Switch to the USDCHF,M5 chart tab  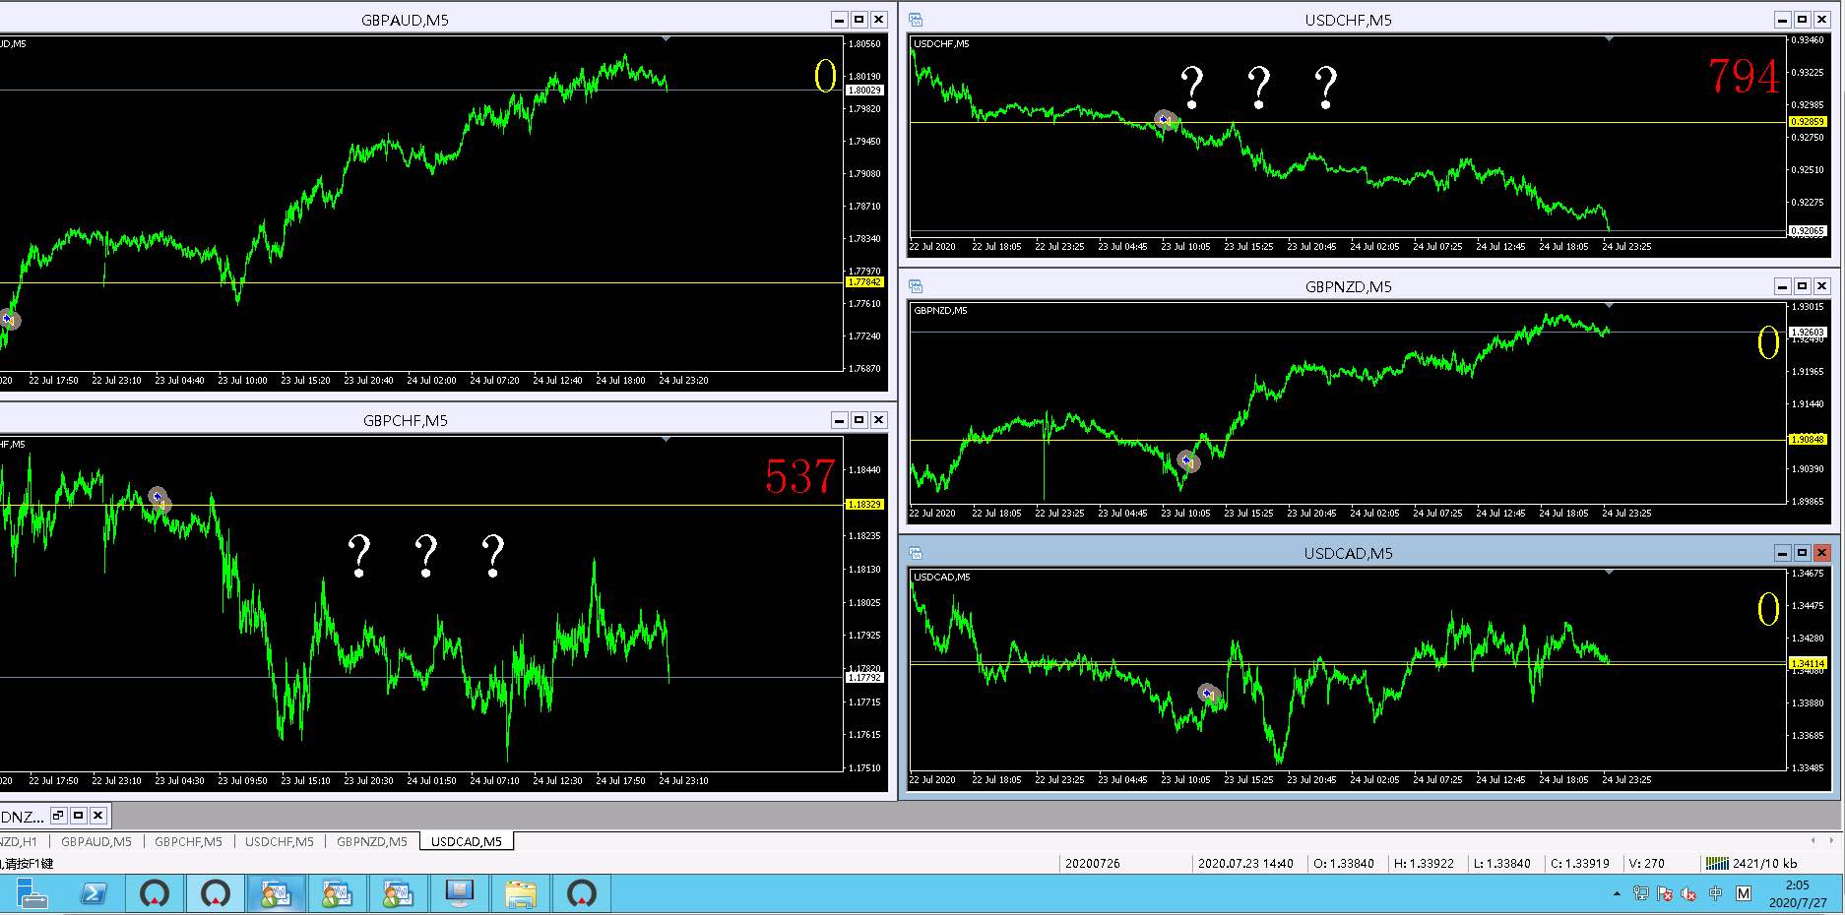click(280, 841)
